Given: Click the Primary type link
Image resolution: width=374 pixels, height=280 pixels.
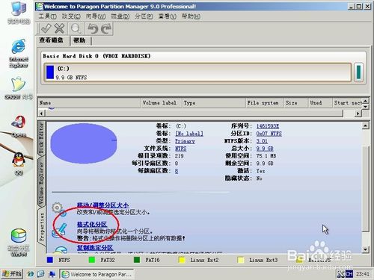Looking at the screenshot, I should (185, 141).
